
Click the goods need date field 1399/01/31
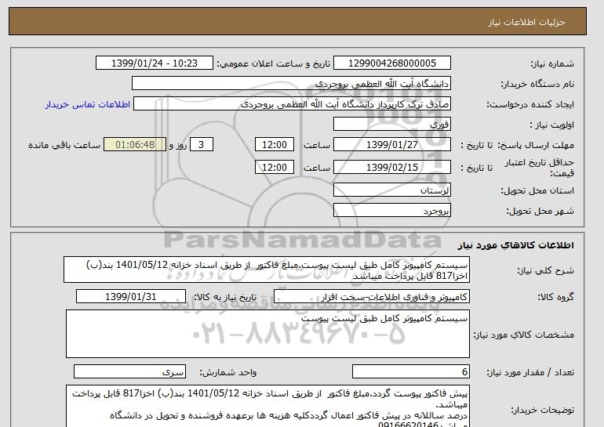(131, 297)
